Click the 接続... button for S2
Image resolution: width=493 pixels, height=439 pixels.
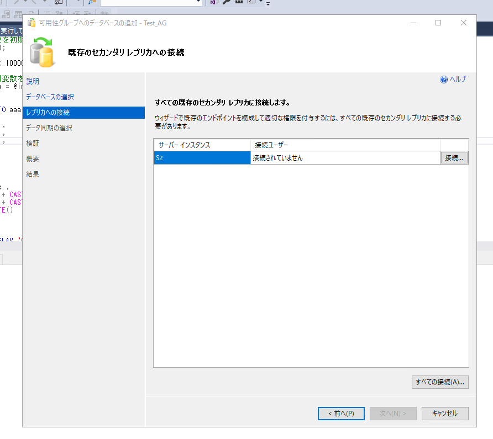[454, 158]
